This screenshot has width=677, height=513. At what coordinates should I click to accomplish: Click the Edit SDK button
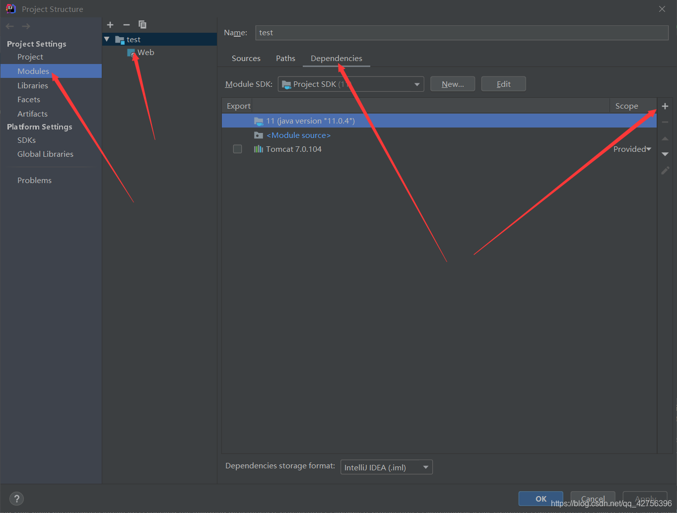pyautogui.click(x=504, y=84)
